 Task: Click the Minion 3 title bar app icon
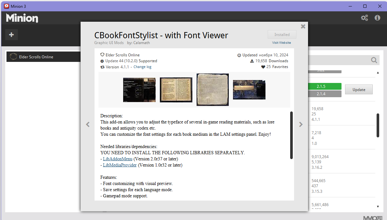point(6,6)
